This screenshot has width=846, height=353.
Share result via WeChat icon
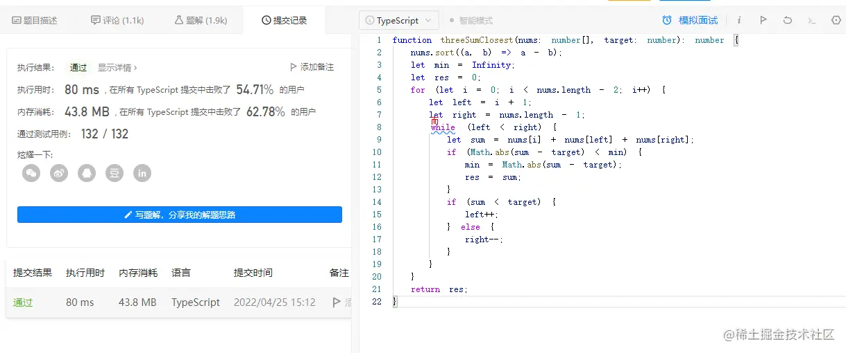tap(31, 173)
